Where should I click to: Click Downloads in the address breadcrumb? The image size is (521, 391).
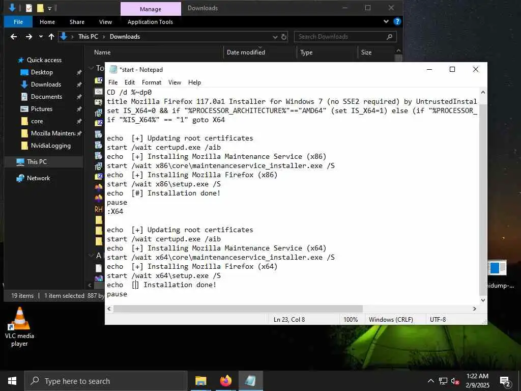tap(125, 37)
